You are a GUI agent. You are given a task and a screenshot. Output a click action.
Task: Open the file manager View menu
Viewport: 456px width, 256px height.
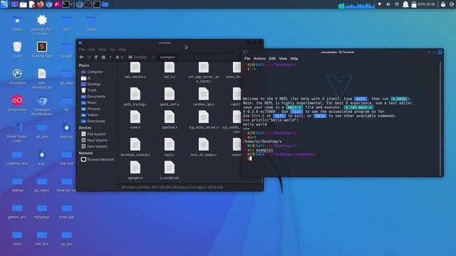coord(102,50)
